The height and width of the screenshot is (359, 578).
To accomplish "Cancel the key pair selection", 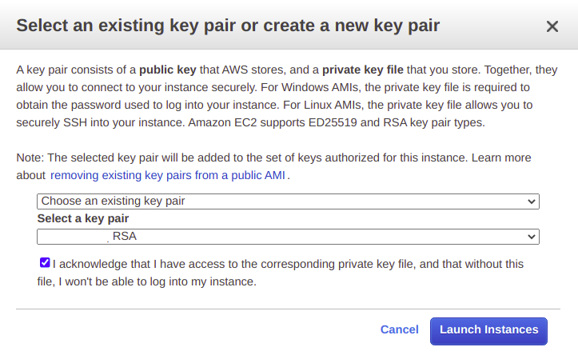I will click(x=399, y=329).
